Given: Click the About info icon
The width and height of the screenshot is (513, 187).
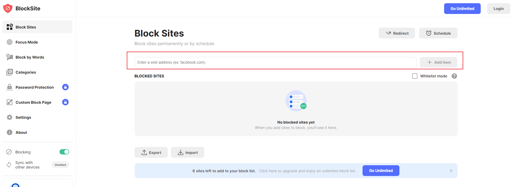Looking at the screenshot, I should click(10, 132).
